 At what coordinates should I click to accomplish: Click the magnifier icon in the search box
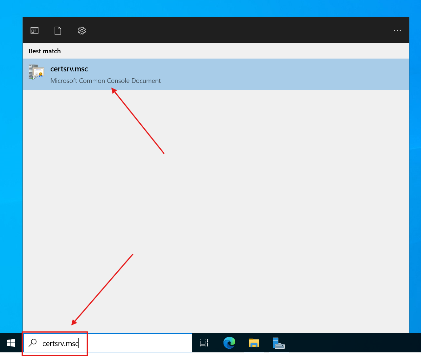click(33, 343)
